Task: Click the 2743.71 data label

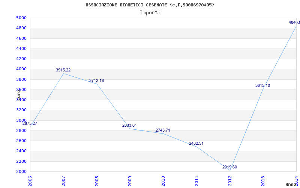Action: (163, 130)
